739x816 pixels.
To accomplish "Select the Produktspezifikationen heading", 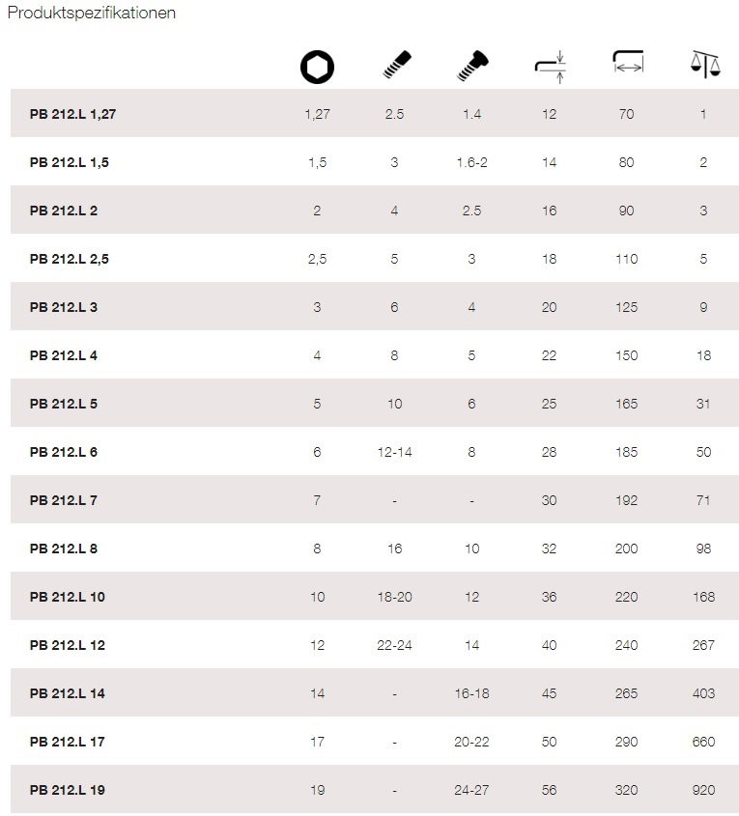I will click(92, 13).
